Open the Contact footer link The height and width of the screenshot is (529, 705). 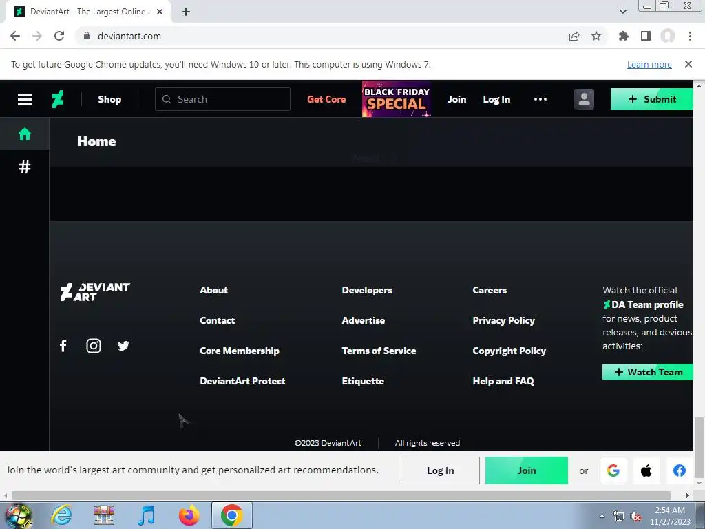point(217,320)
